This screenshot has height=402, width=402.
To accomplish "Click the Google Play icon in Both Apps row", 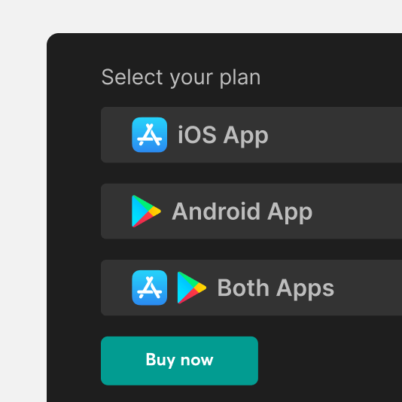I will point(192,288).
